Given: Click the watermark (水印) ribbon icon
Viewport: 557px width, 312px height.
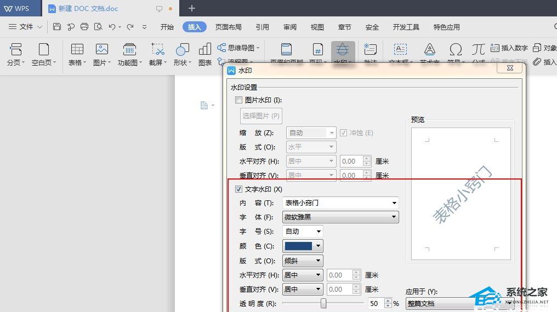Looking at the screenshot, I should [343, 50].
